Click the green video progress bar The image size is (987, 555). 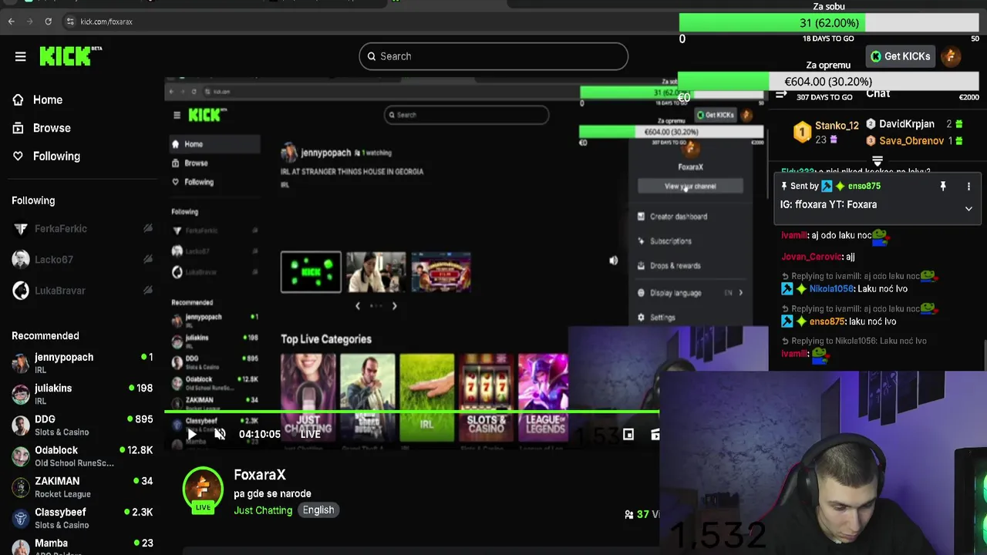(x=412, y=412)
